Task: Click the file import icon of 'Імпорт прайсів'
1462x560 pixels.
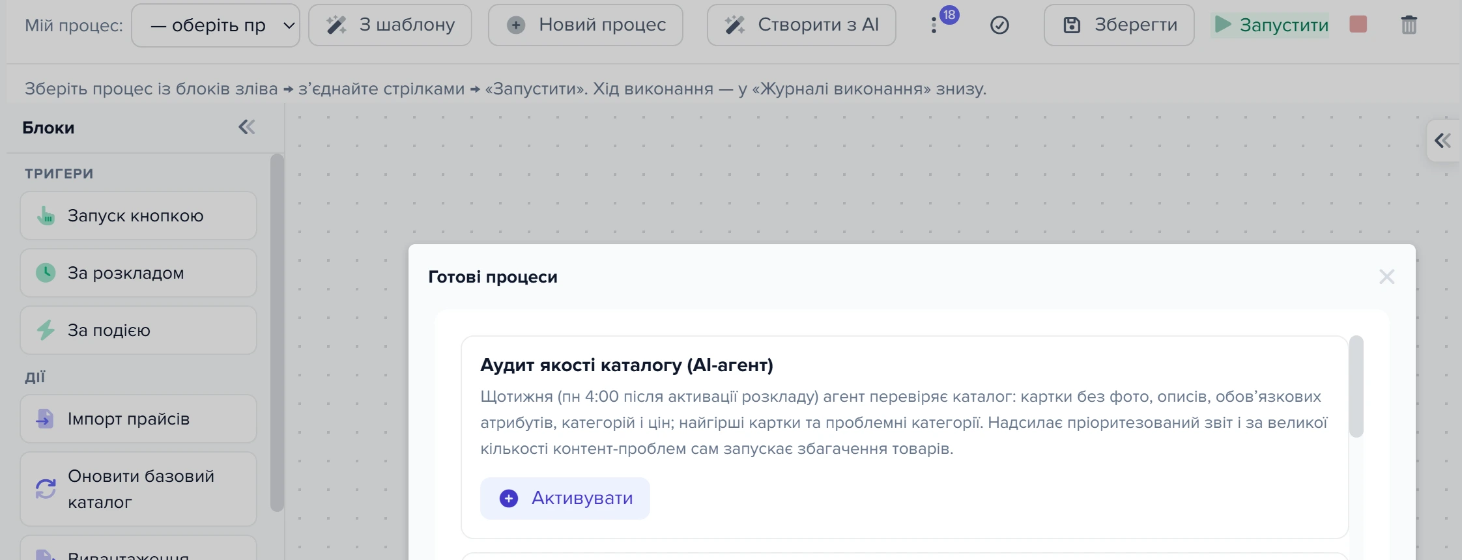Action: click(x=45, y=419)
